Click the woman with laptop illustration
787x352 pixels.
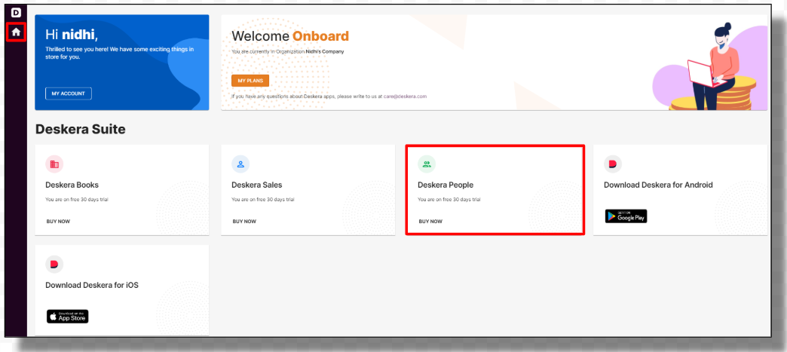(712, 66)
